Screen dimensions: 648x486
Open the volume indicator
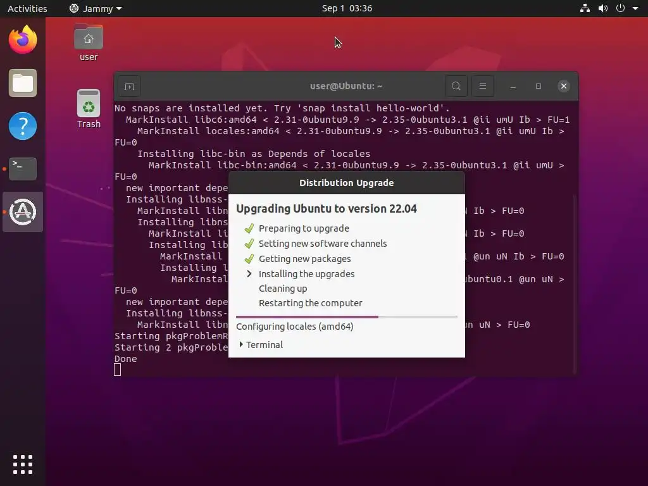[x=603, y=8]
